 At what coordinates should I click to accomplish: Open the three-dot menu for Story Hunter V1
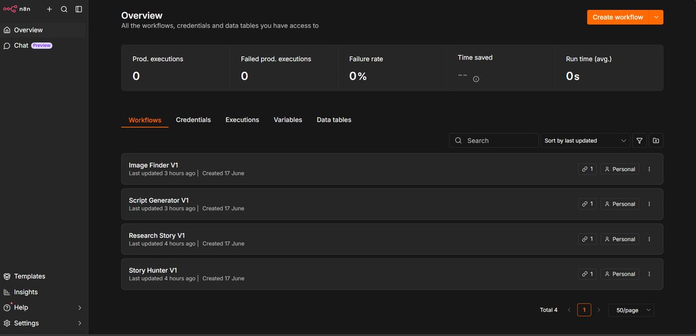tap(650, 274)
